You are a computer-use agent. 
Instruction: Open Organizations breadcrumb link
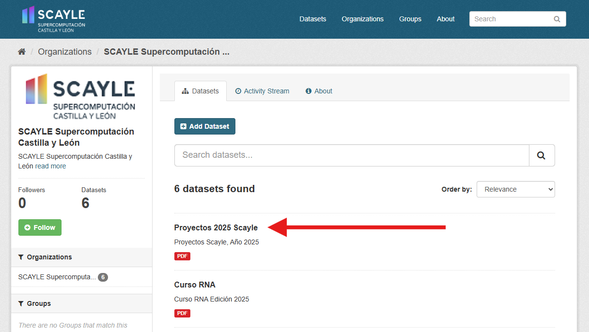(65, 52)
